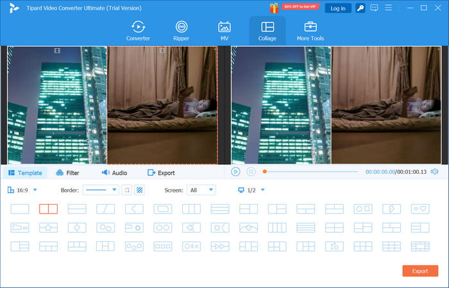
Task: Click the playback progress slider
Action: point(311,172)
